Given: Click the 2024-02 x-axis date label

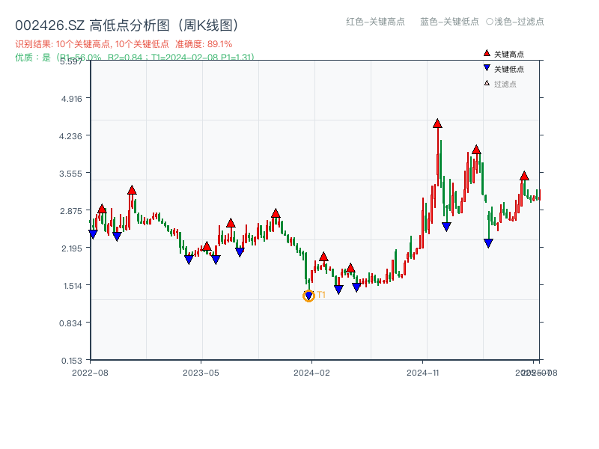Looking at the screenshot, I should pyautogui.click(x=311, y=373).
